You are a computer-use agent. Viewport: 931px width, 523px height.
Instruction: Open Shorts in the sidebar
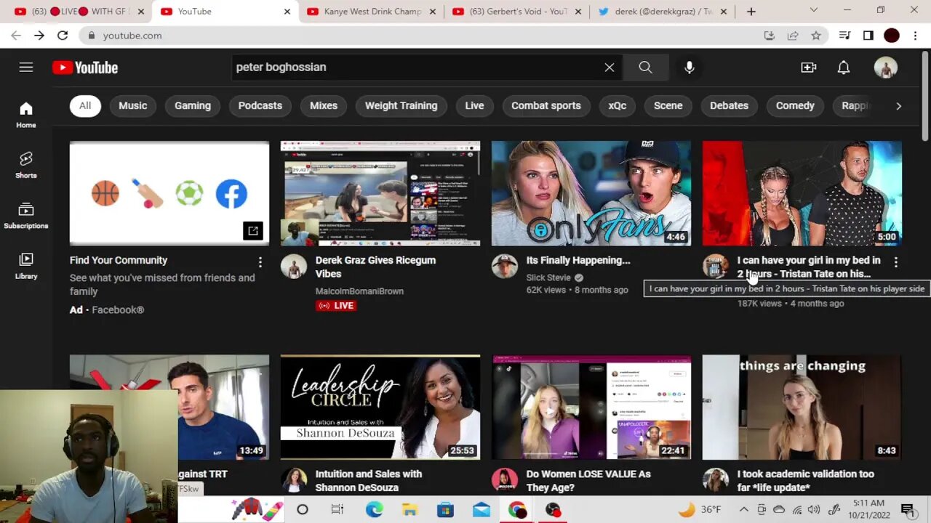click(26, 166)
